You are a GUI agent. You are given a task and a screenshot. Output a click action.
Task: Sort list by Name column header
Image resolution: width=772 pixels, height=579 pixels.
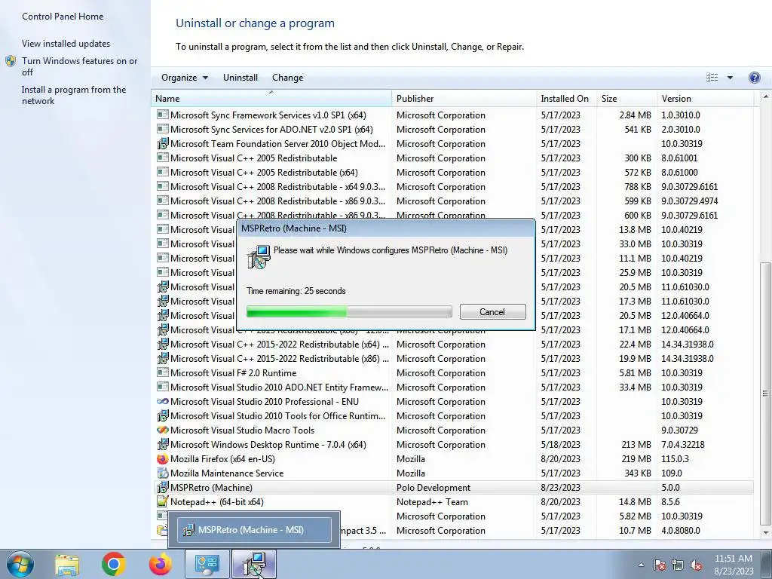click(271, 99)
